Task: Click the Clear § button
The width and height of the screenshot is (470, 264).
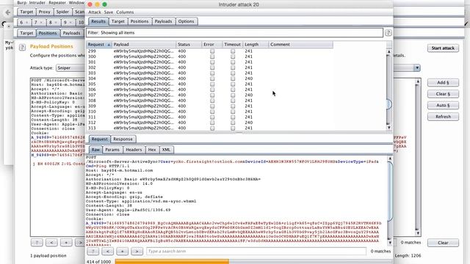Action: [x=443, y=94]
